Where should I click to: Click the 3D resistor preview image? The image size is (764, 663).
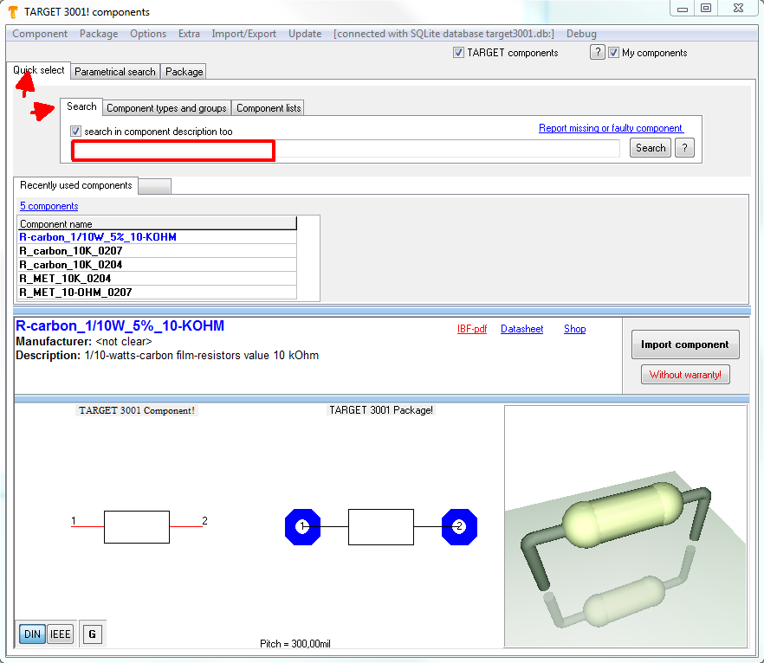(x=625, y=526)
